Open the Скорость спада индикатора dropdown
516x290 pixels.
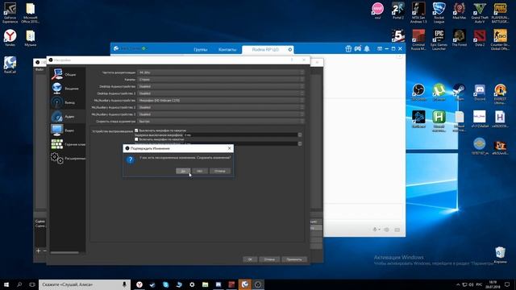220,122
